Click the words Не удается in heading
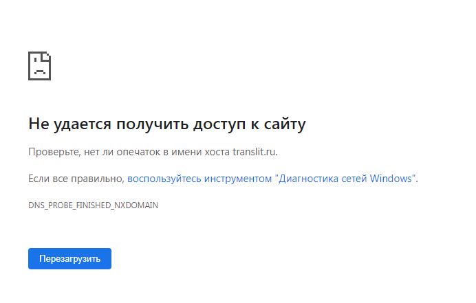The width and height of the screenshot is (476, 303). coord(70,124)
